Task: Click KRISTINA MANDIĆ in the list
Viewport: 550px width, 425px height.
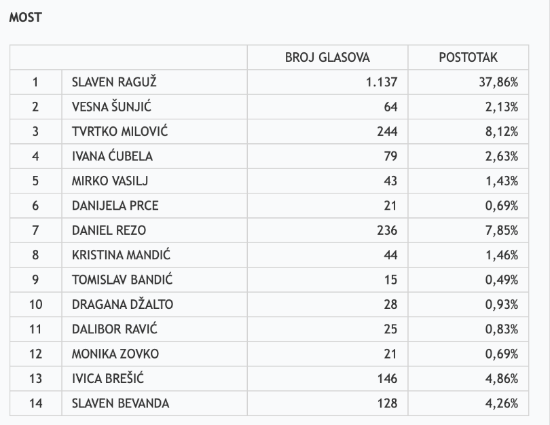Action: pyautogui.click(x=121, y=255)
